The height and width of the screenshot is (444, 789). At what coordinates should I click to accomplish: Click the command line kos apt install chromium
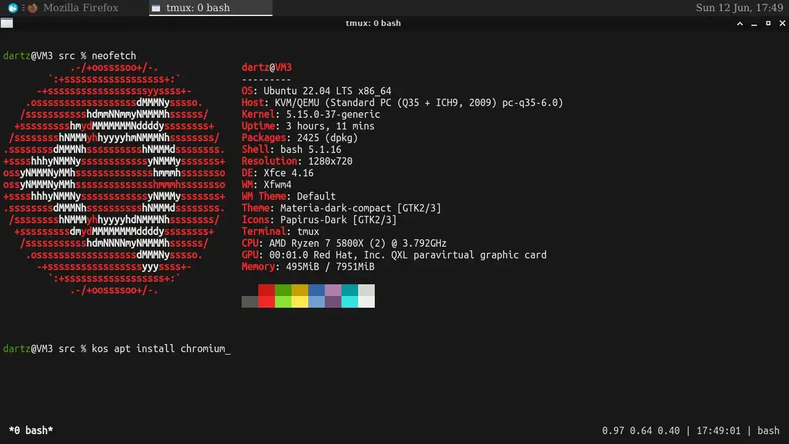coord(160,348)
